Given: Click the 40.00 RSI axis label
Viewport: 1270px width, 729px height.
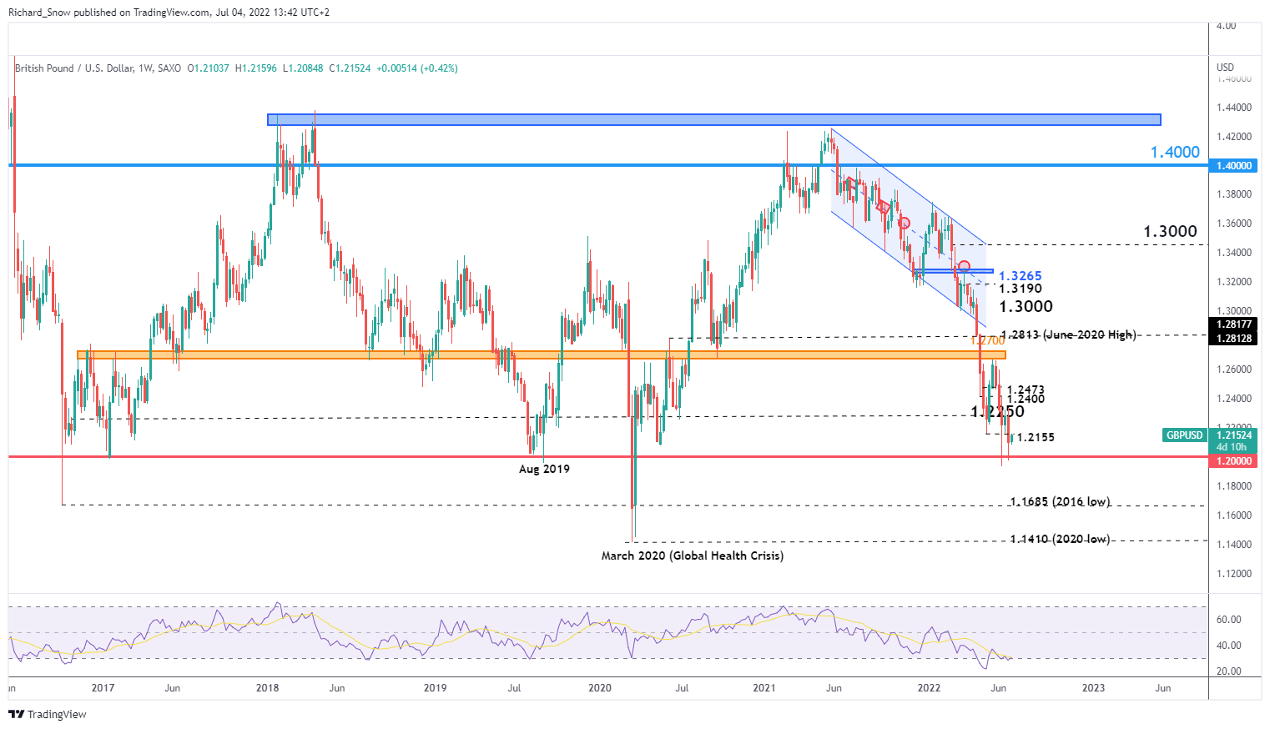Looking at the screenshot, I should [1228, 645].
